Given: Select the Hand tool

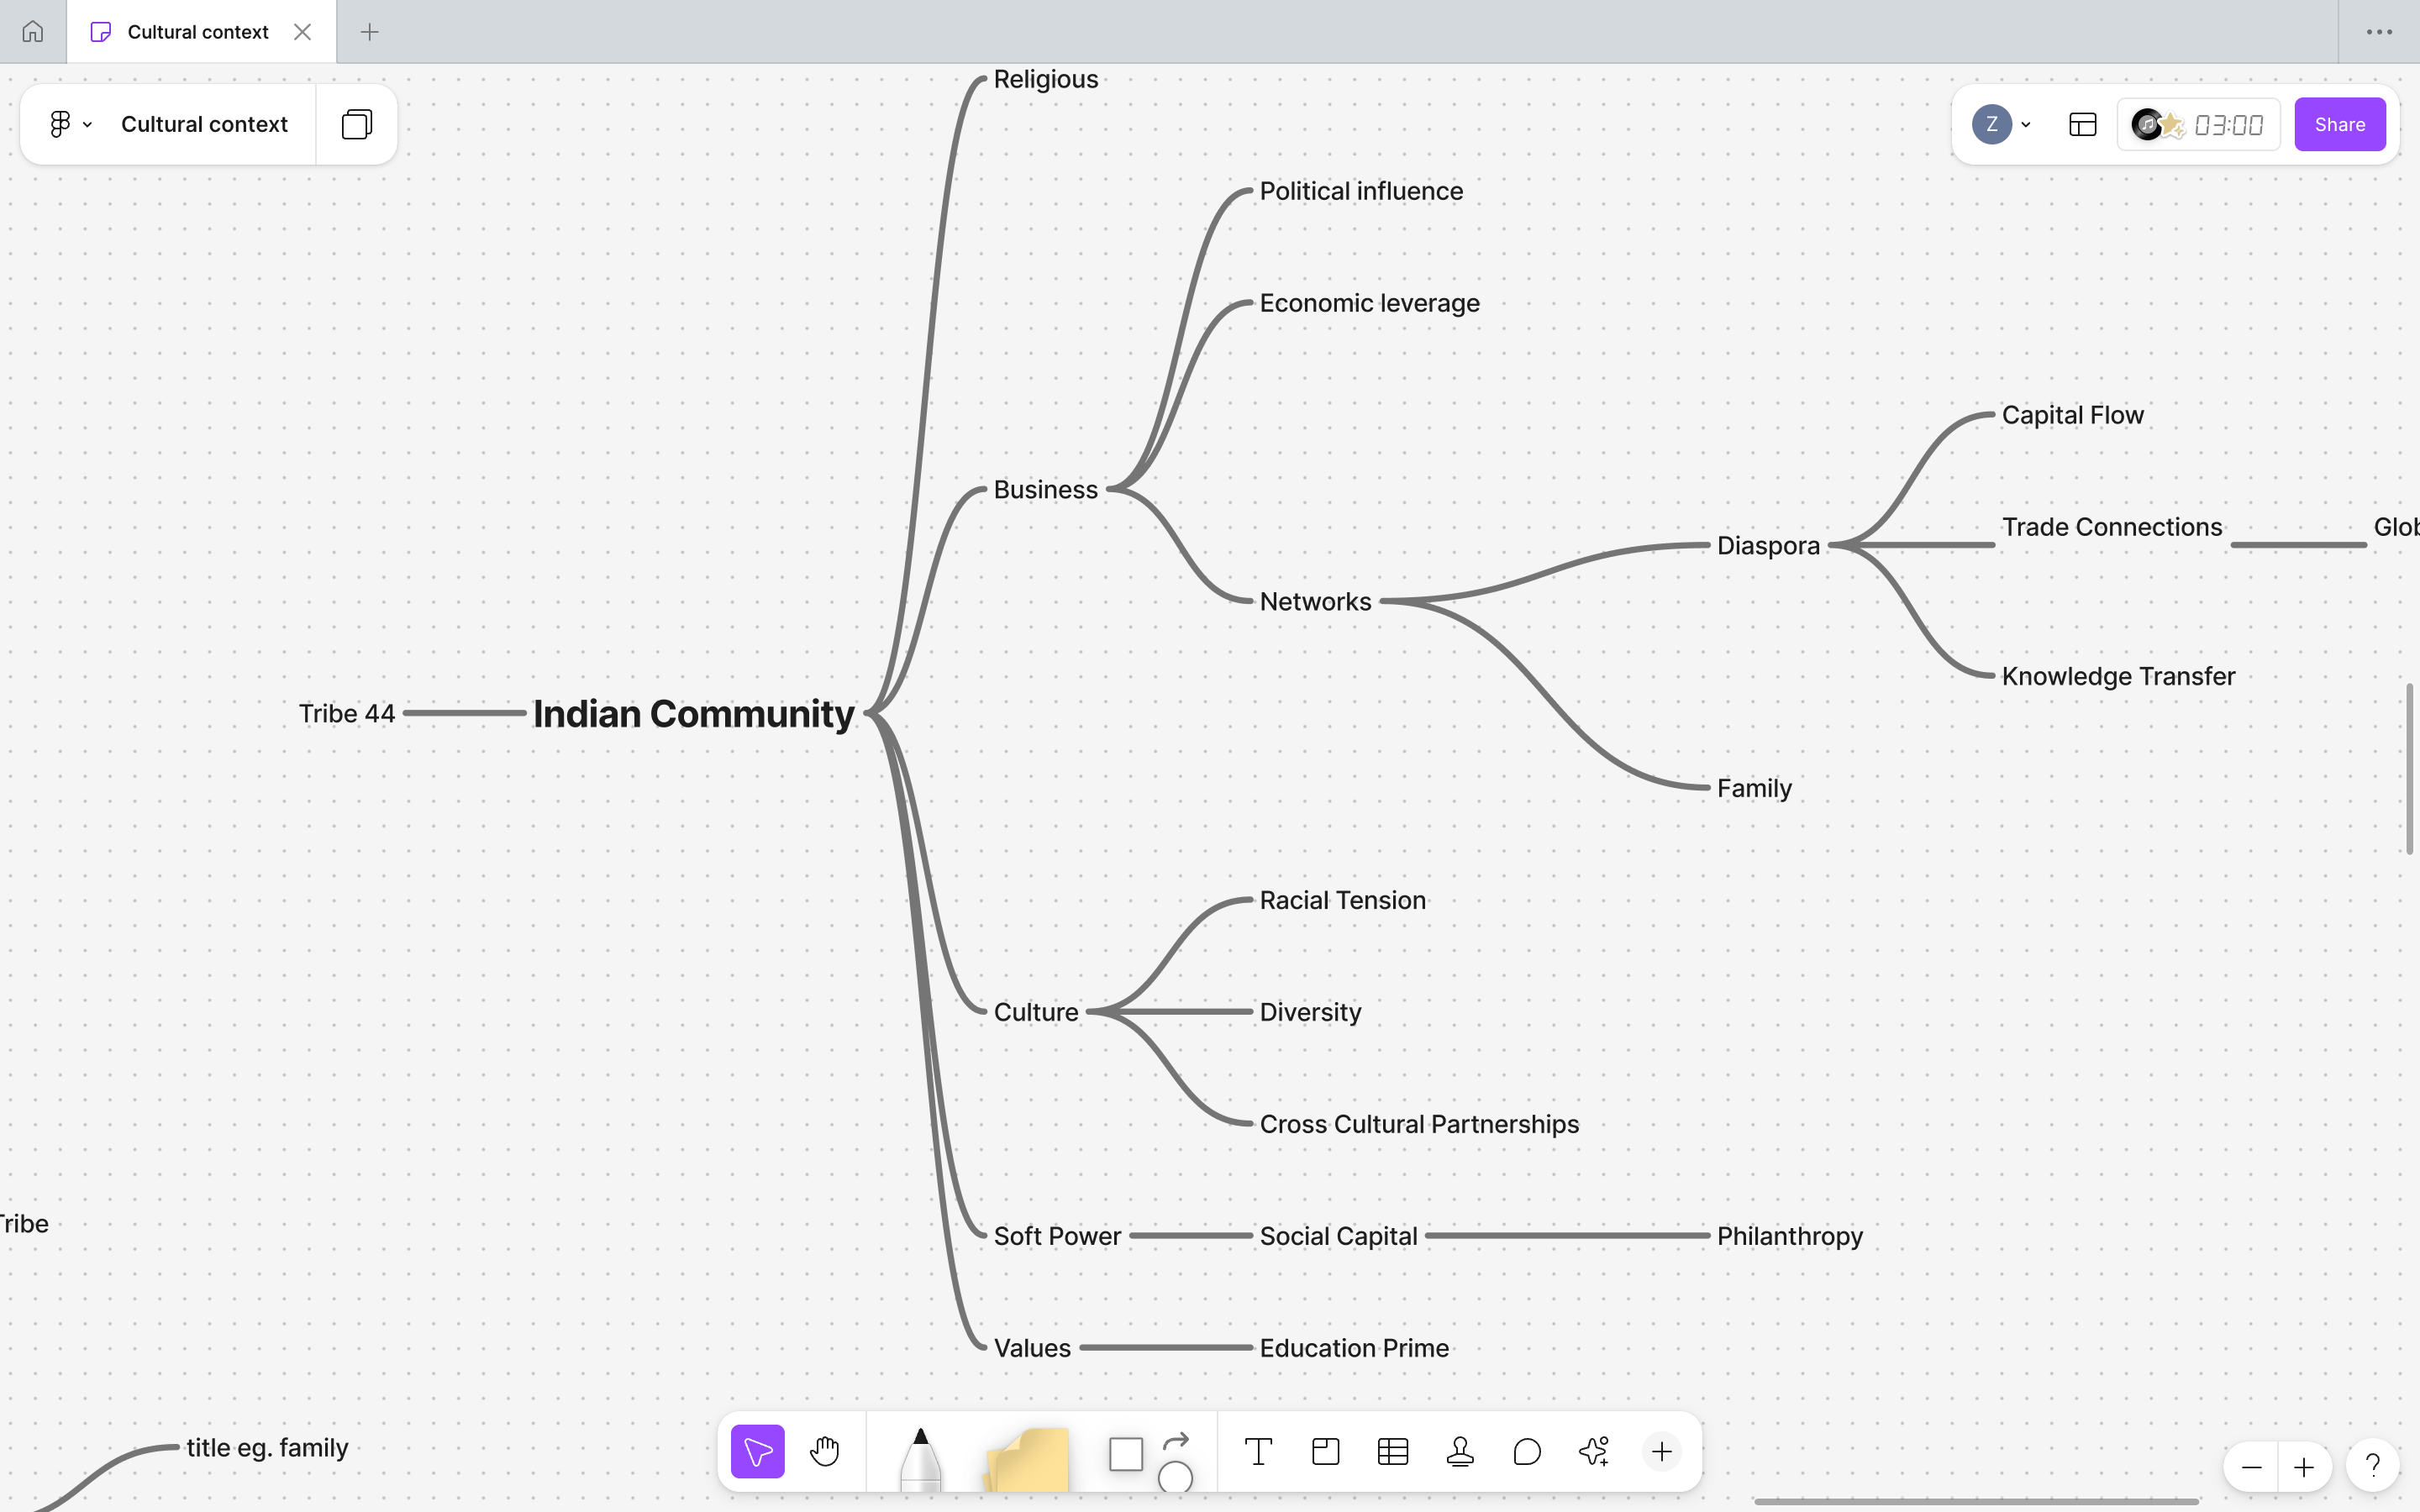Looking at the screenshot, I should (x=824, y=1451).
